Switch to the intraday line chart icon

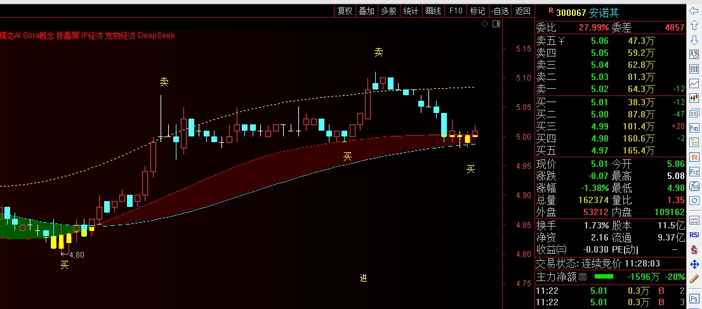click(x=694, y=83)
